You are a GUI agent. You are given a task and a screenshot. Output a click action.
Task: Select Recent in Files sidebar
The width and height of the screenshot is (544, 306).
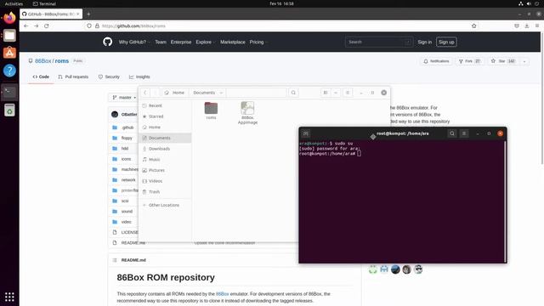(165, 105)
